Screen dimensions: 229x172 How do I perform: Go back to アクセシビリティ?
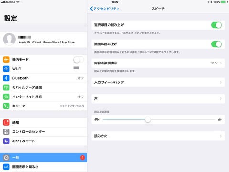(104, 9)
